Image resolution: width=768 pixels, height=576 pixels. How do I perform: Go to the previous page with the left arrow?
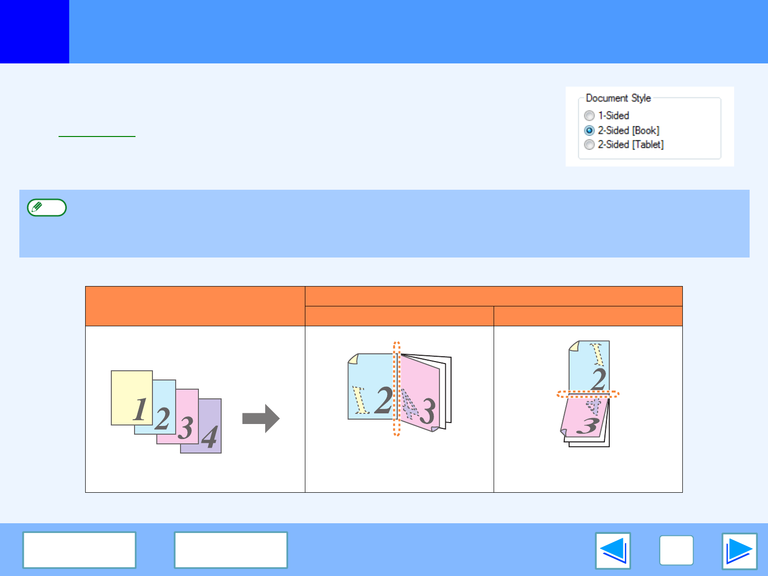pos(613,551)
